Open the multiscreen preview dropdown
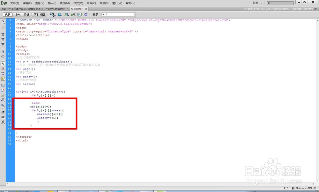This screenshot has width=319, height=192. click(53, 15)
